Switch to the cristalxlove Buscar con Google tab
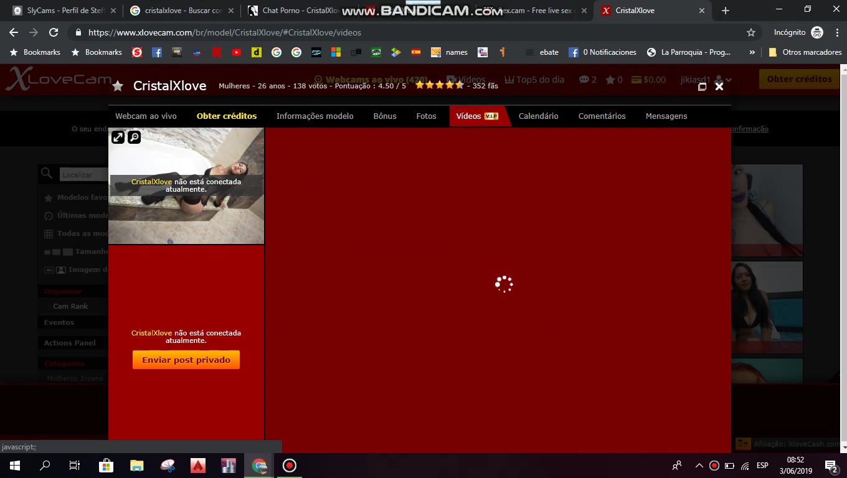Image resolution: width=847 pixels, height=478 pixels. [x=182, y=11]
